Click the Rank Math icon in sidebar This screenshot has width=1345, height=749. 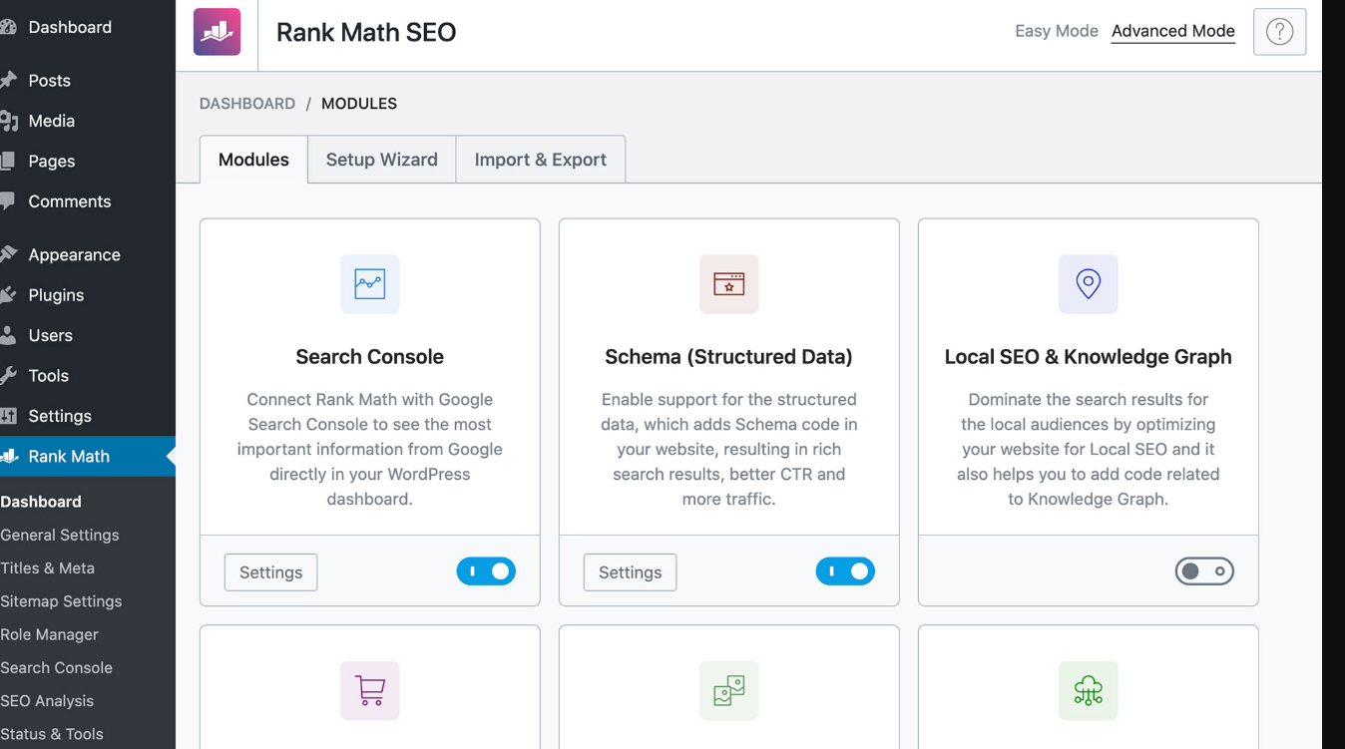9,456
